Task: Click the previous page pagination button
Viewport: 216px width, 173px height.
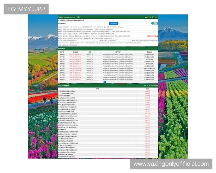Action: pos(100,82)
